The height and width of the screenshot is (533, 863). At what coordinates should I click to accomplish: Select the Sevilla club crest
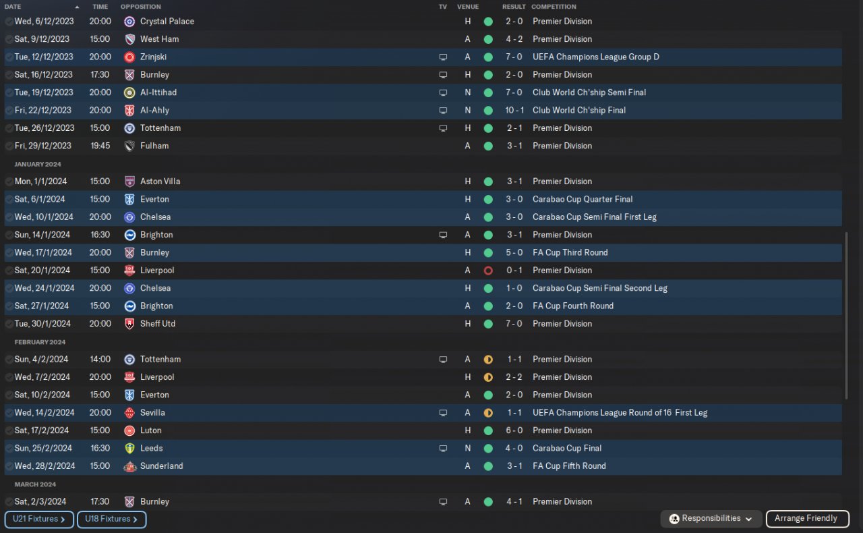click(129, 413)
